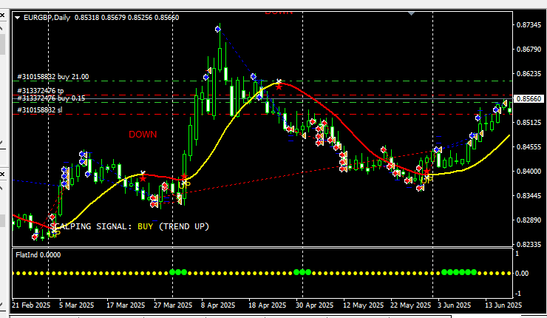Click the 0.83445 price axis label
Image resolution: width=547 pixels, height=318 pixels.
[x=527, y=195]
